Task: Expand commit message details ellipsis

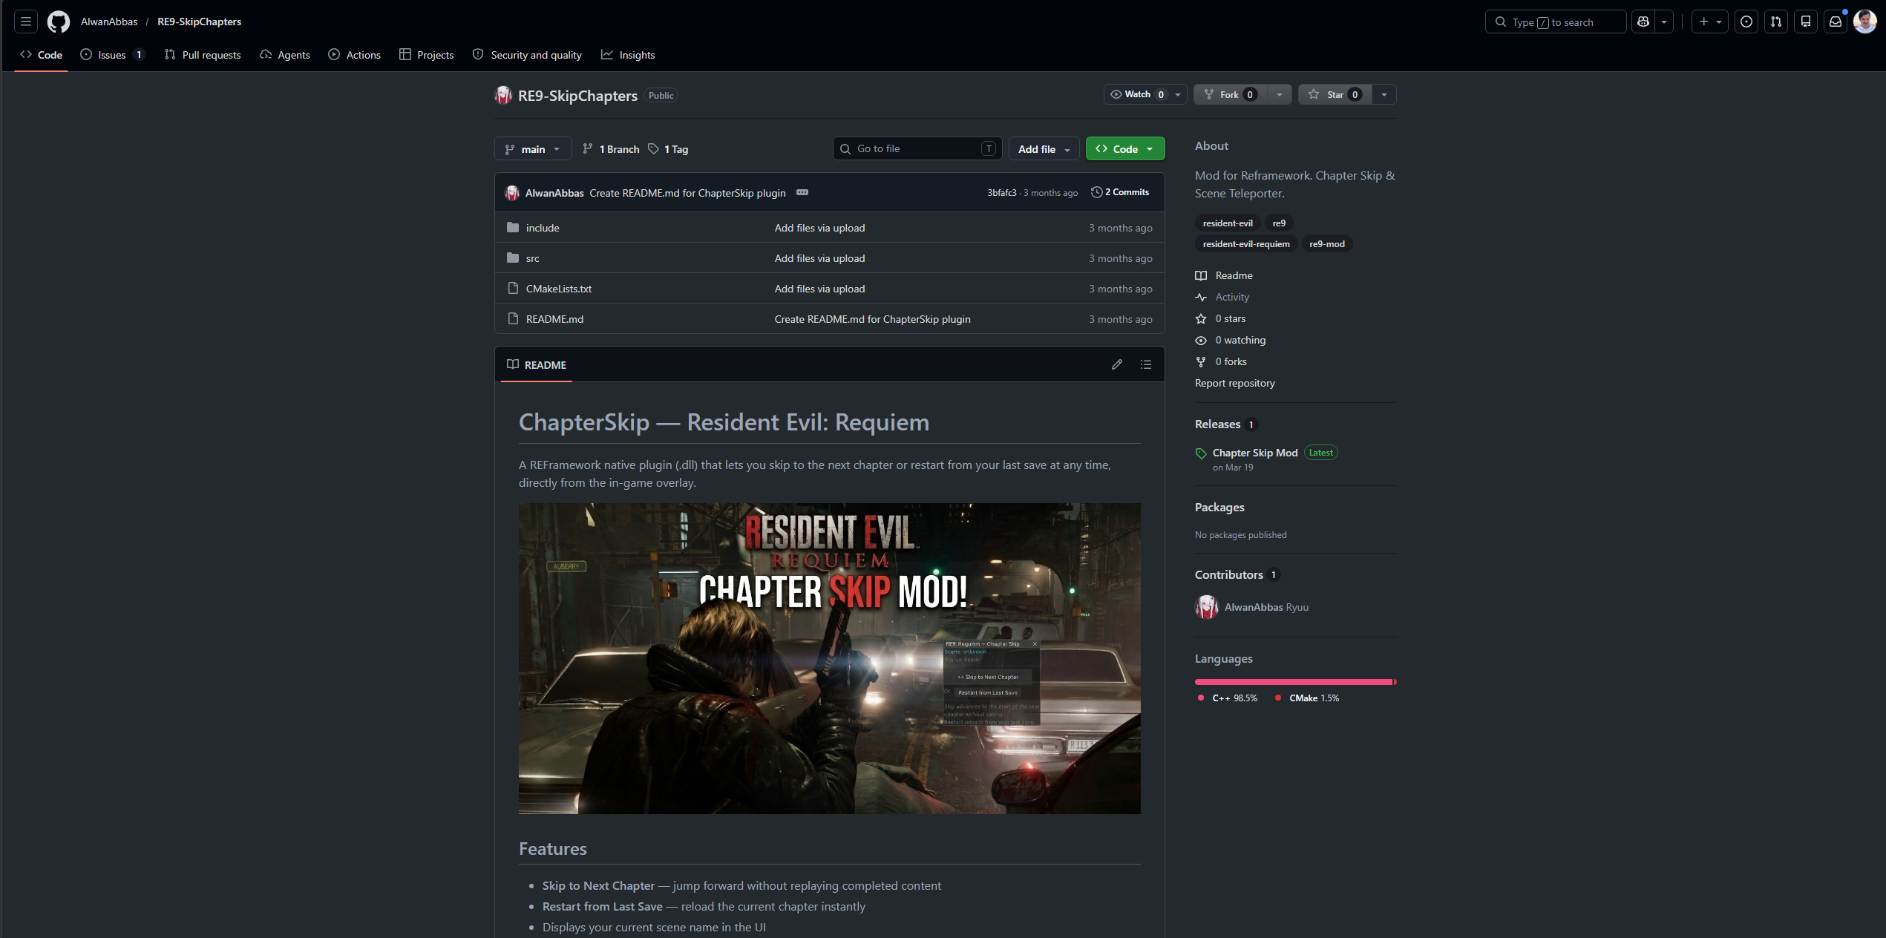Action: 802,192
